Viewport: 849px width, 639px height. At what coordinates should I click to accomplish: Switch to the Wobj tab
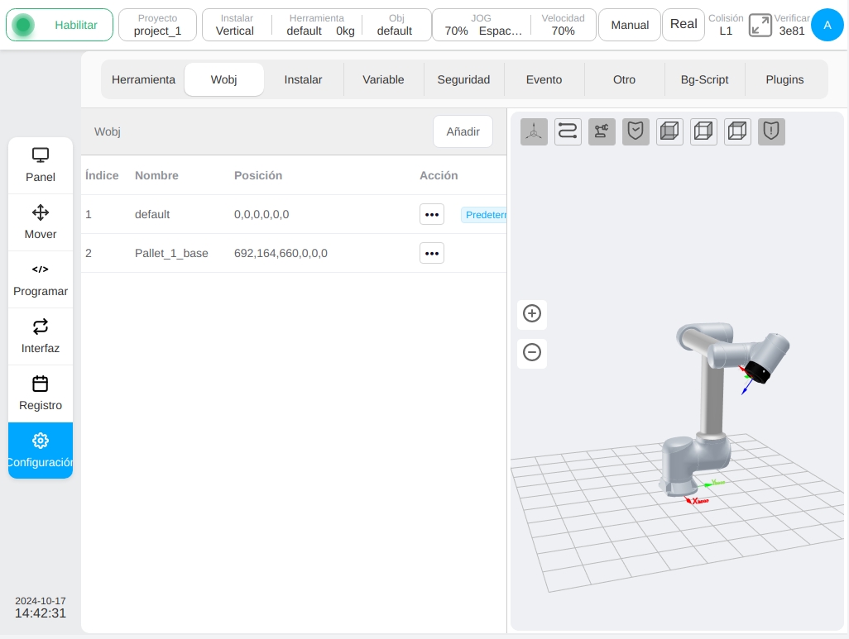224,79
